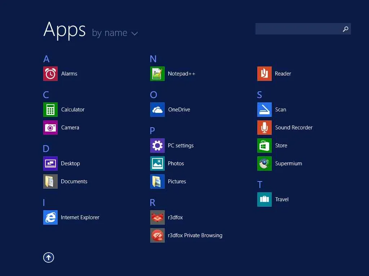Viewport: 369px width, 276px height.
Task: Click the 'Supermium' text label
Action: click(289, 164)
